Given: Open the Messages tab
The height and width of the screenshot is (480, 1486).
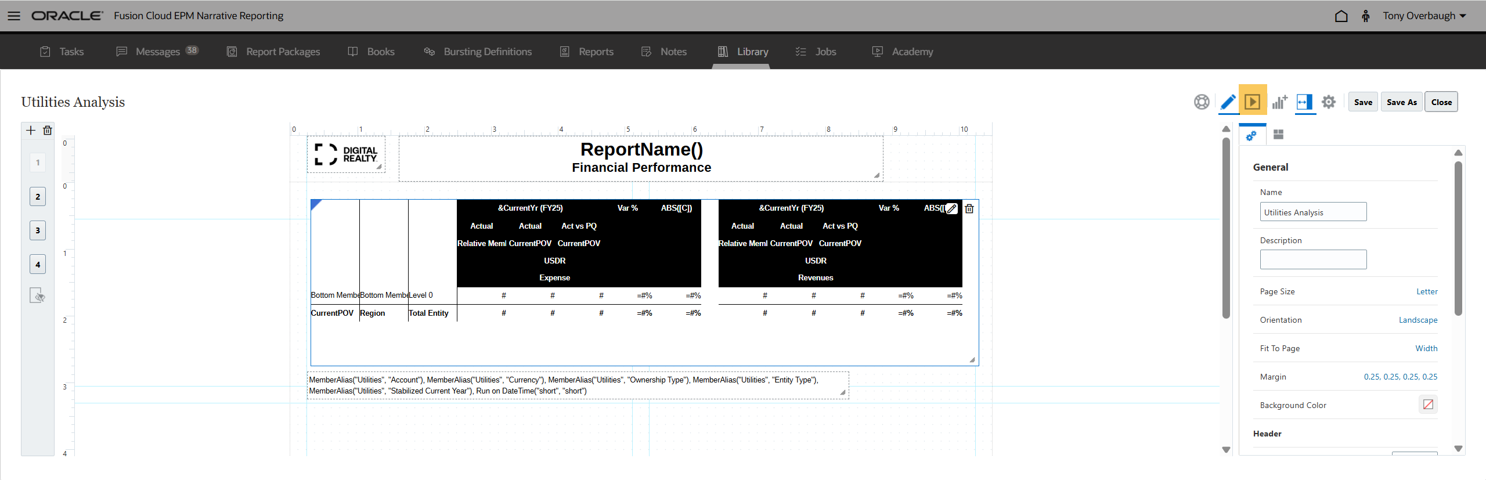Looking at the screenshot, I should click(x=157, y=52).
